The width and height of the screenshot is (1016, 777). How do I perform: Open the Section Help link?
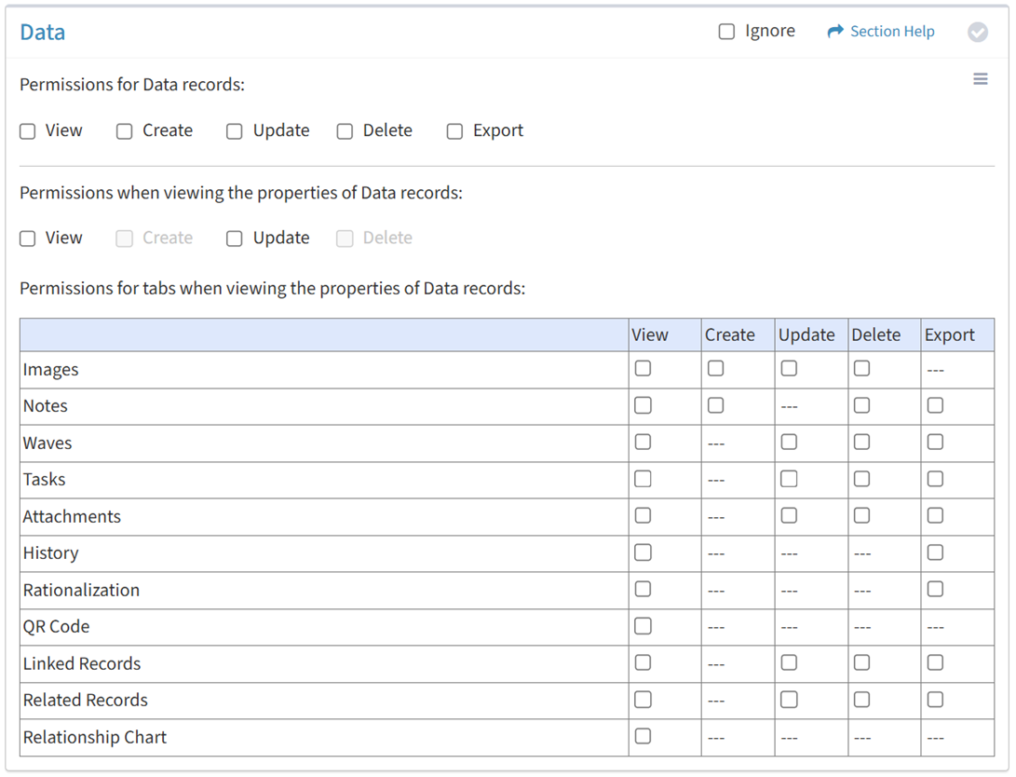[891, 32]
